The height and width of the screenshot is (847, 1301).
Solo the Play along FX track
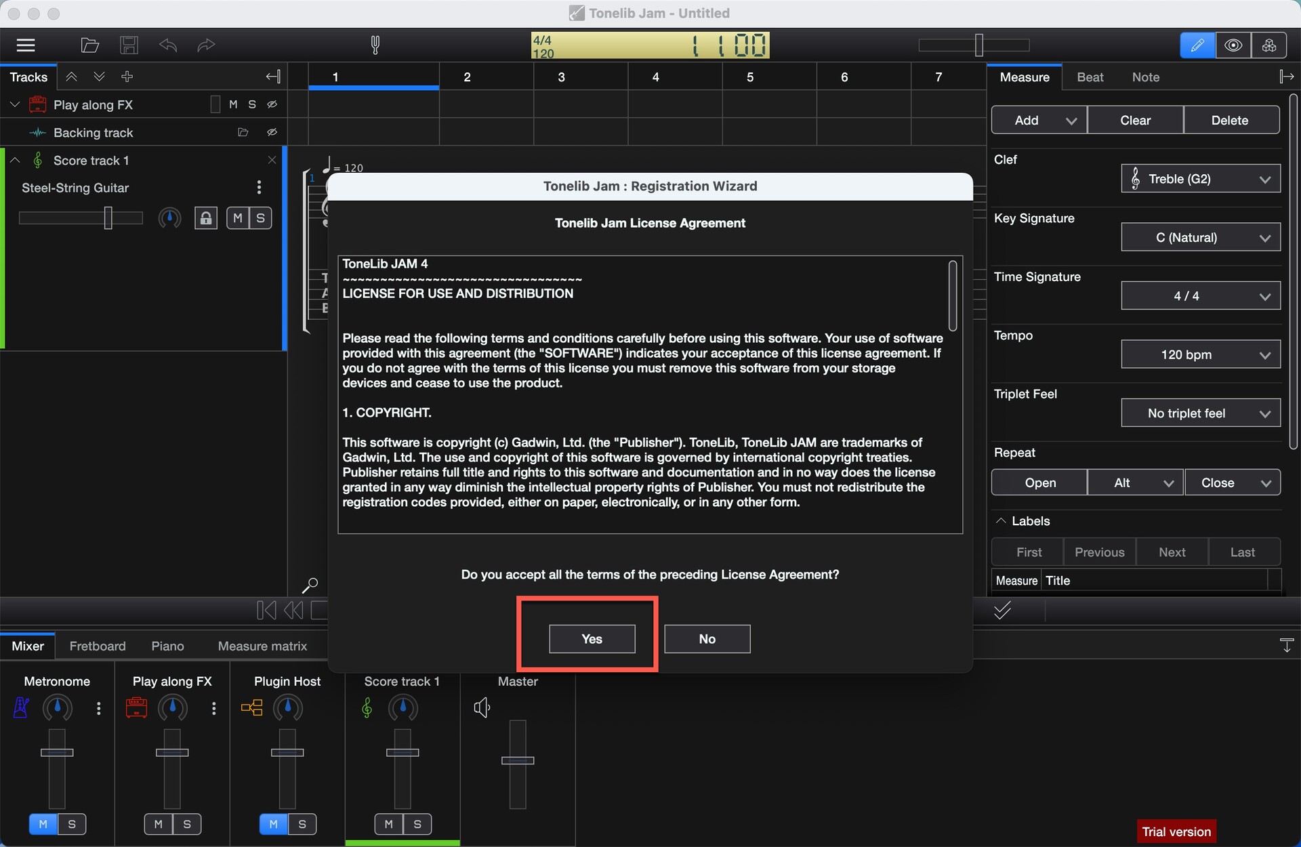click(252, 104)
